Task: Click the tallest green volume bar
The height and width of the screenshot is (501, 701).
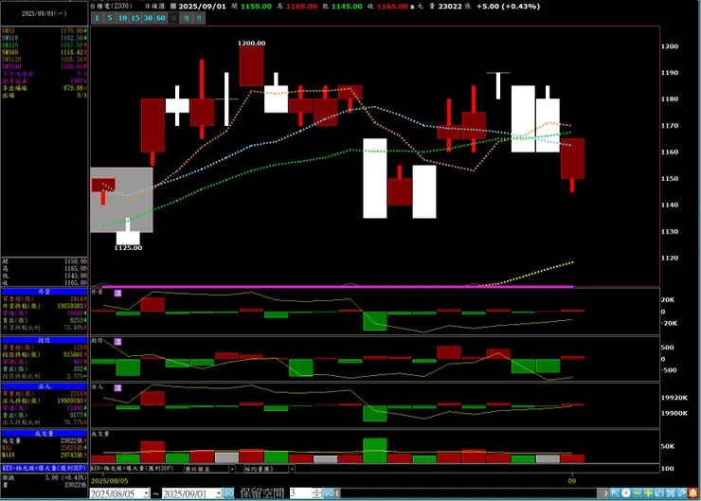Action: point(375,451)
